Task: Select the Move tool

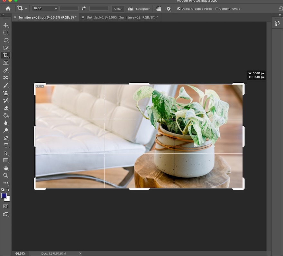Action: [x=6, y=25]
